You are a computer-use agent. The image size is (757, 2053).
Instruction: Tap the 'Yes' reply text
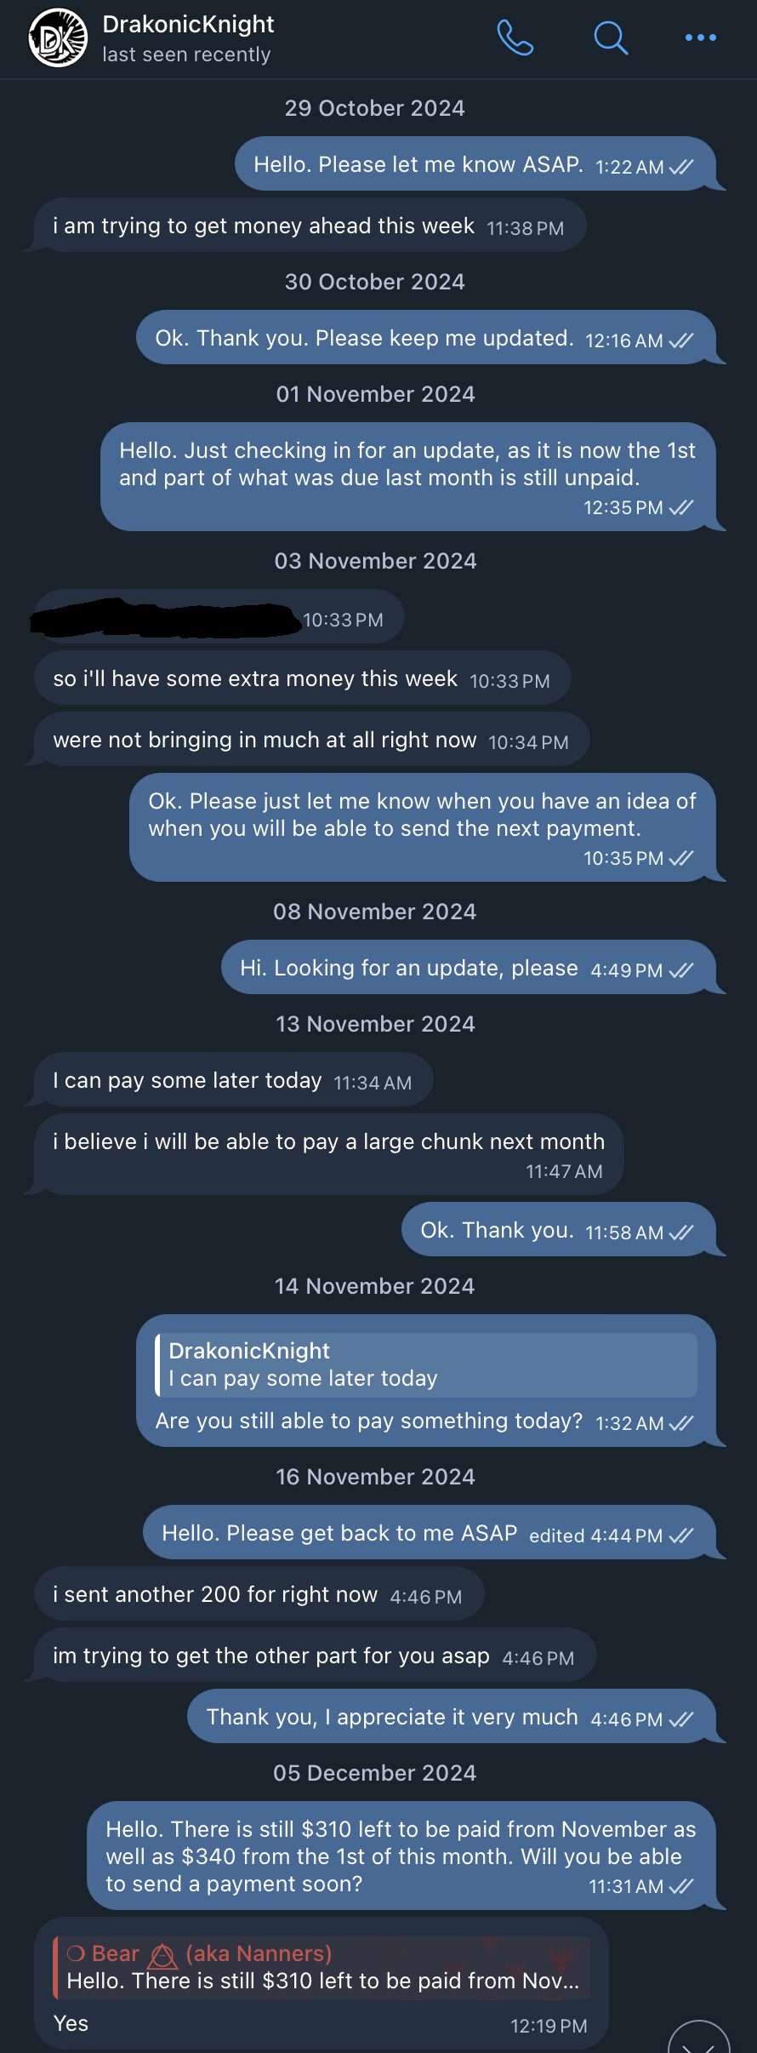click(x=71, y=2023)
